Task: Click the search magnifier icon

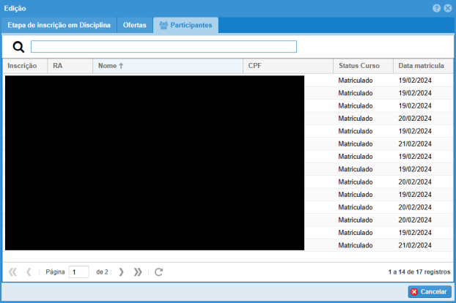Action: [19, 47]
